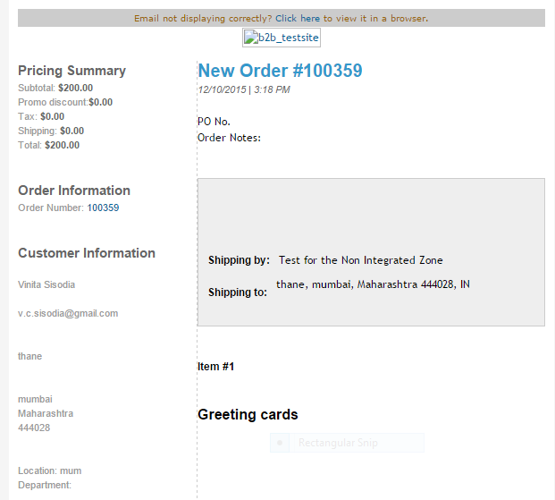Click the email v.c.sisodia@gmail.com
The height and width of the screenshot is (500, 555).
click(68, 313)
